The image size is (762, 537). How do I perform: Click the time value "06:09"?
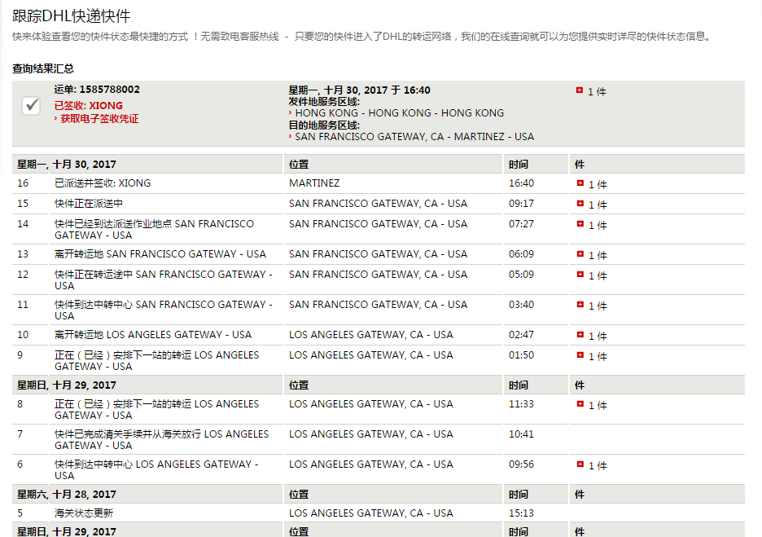click(521, 254)
